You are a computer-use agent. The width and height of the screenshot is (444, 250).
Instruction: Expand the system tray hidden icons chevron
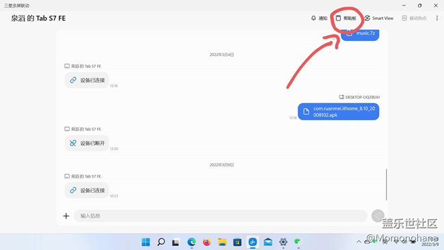coord(359,242)
